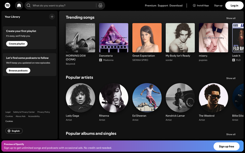Open Great Expectation cover art
This screenshot has width=245, height=153.
tap(147, 38)
